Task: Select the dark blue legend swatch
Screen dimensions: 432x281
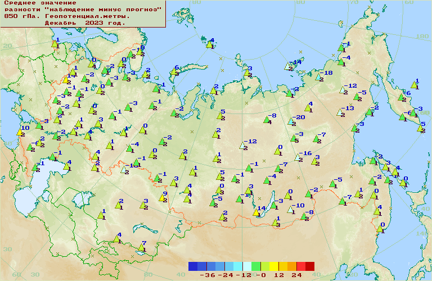Action: point(193,266)
